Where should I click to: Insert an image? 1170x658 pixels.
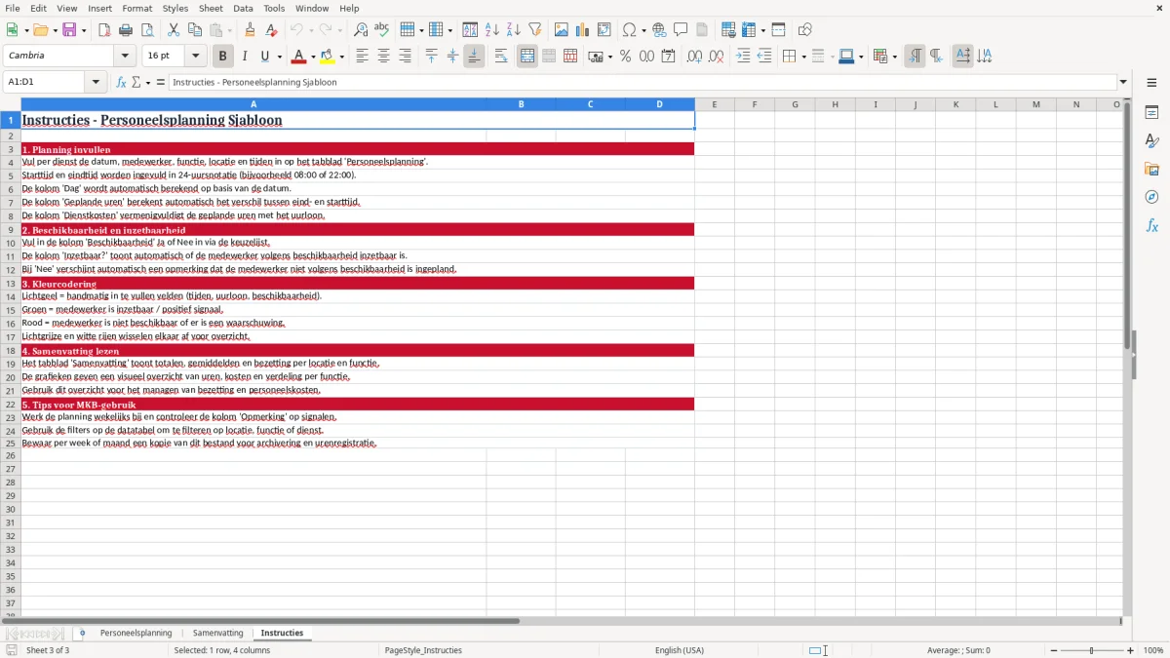point(562,30)
